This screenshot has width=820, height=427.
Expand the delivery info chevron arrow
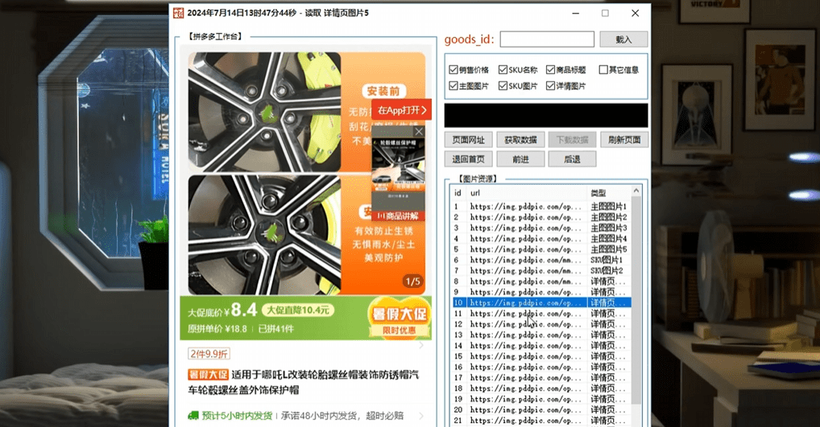(x=421, y=416)
